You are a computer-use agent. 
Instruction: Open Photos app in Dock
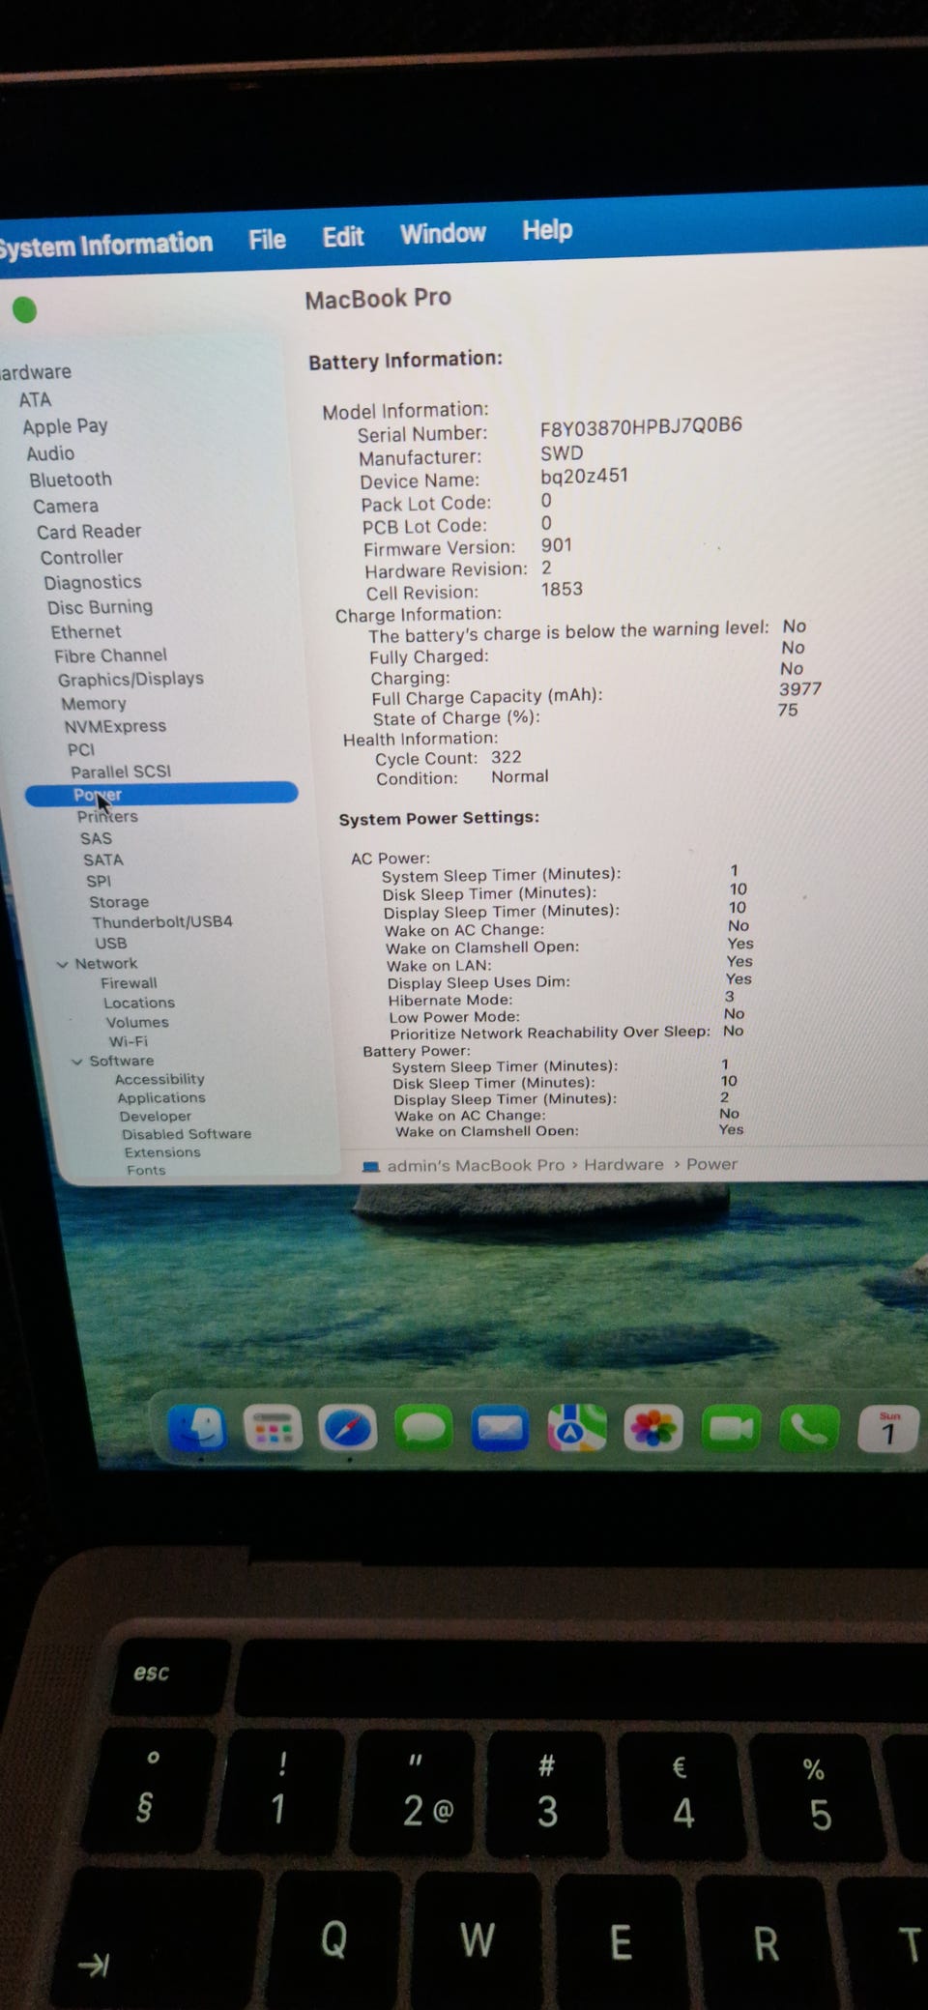click(x=653, y=1428)
